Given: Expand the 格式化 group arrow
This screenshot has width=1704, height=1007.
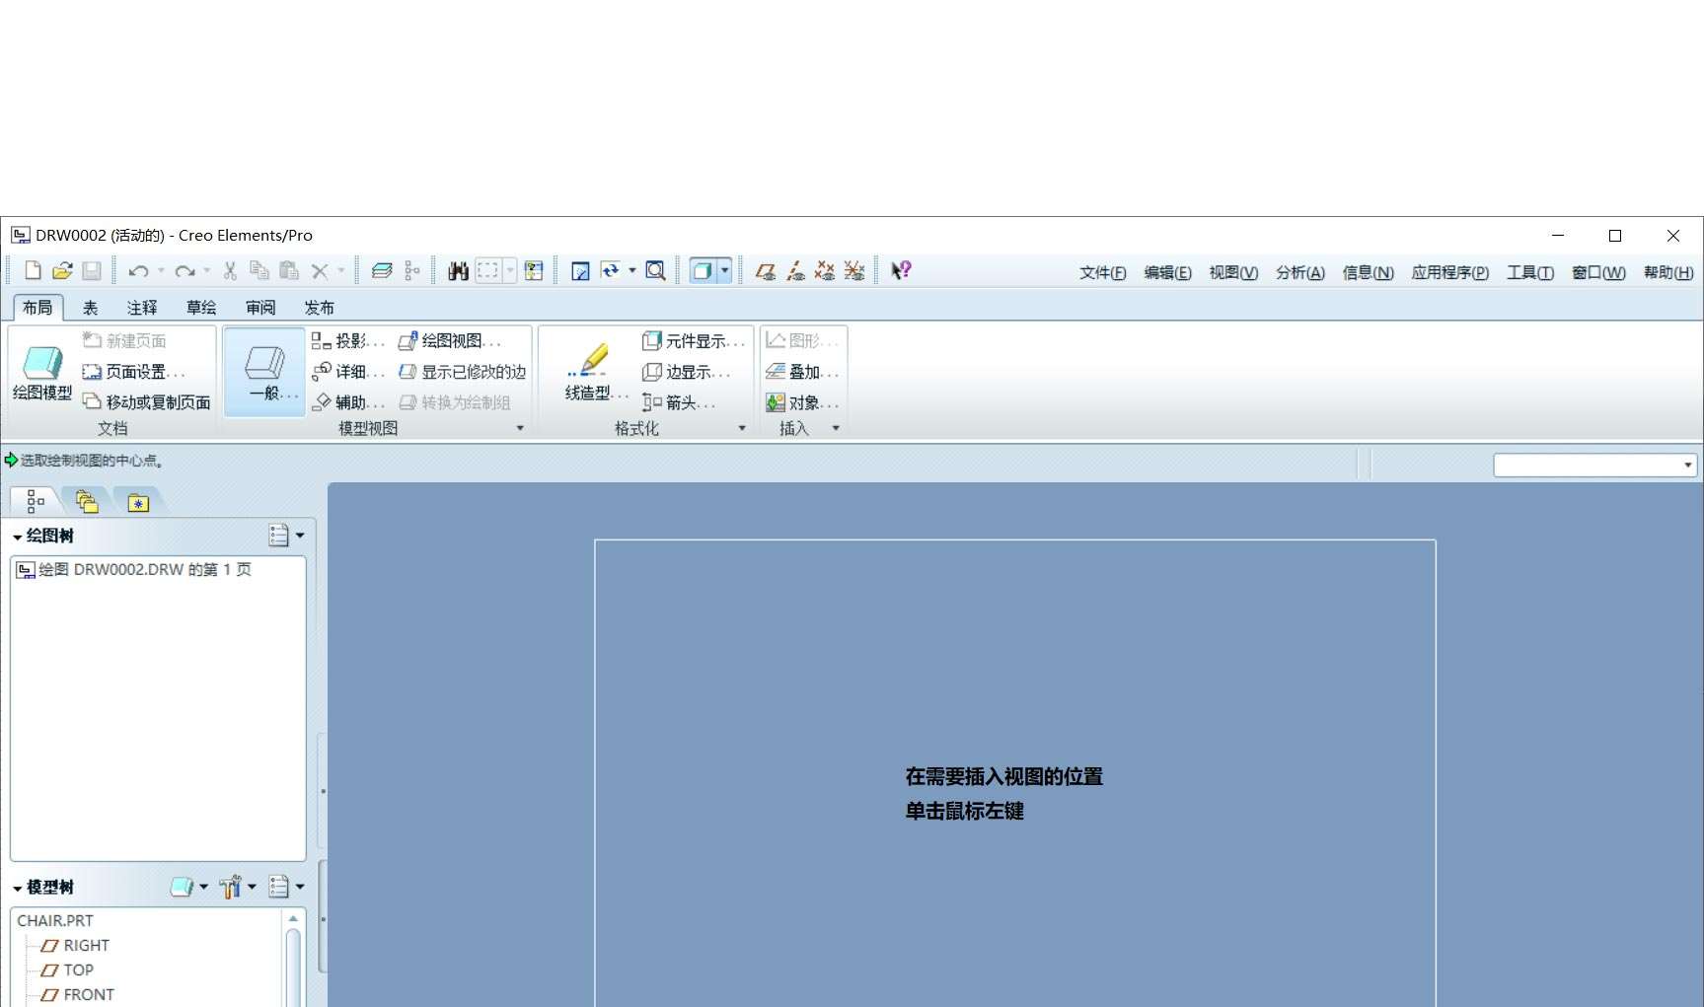Looking at the screenshot, I should pos(742,428).
